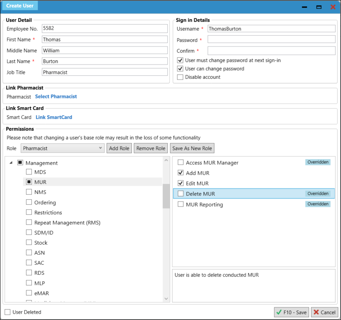
Task: Check the MLP permission box
Action: tap(29, 283)
